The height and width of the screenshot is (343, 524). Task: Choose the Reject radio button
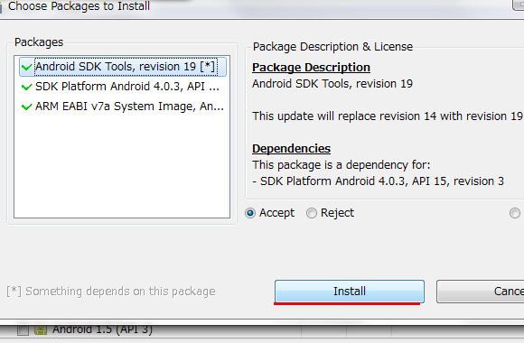312,213
